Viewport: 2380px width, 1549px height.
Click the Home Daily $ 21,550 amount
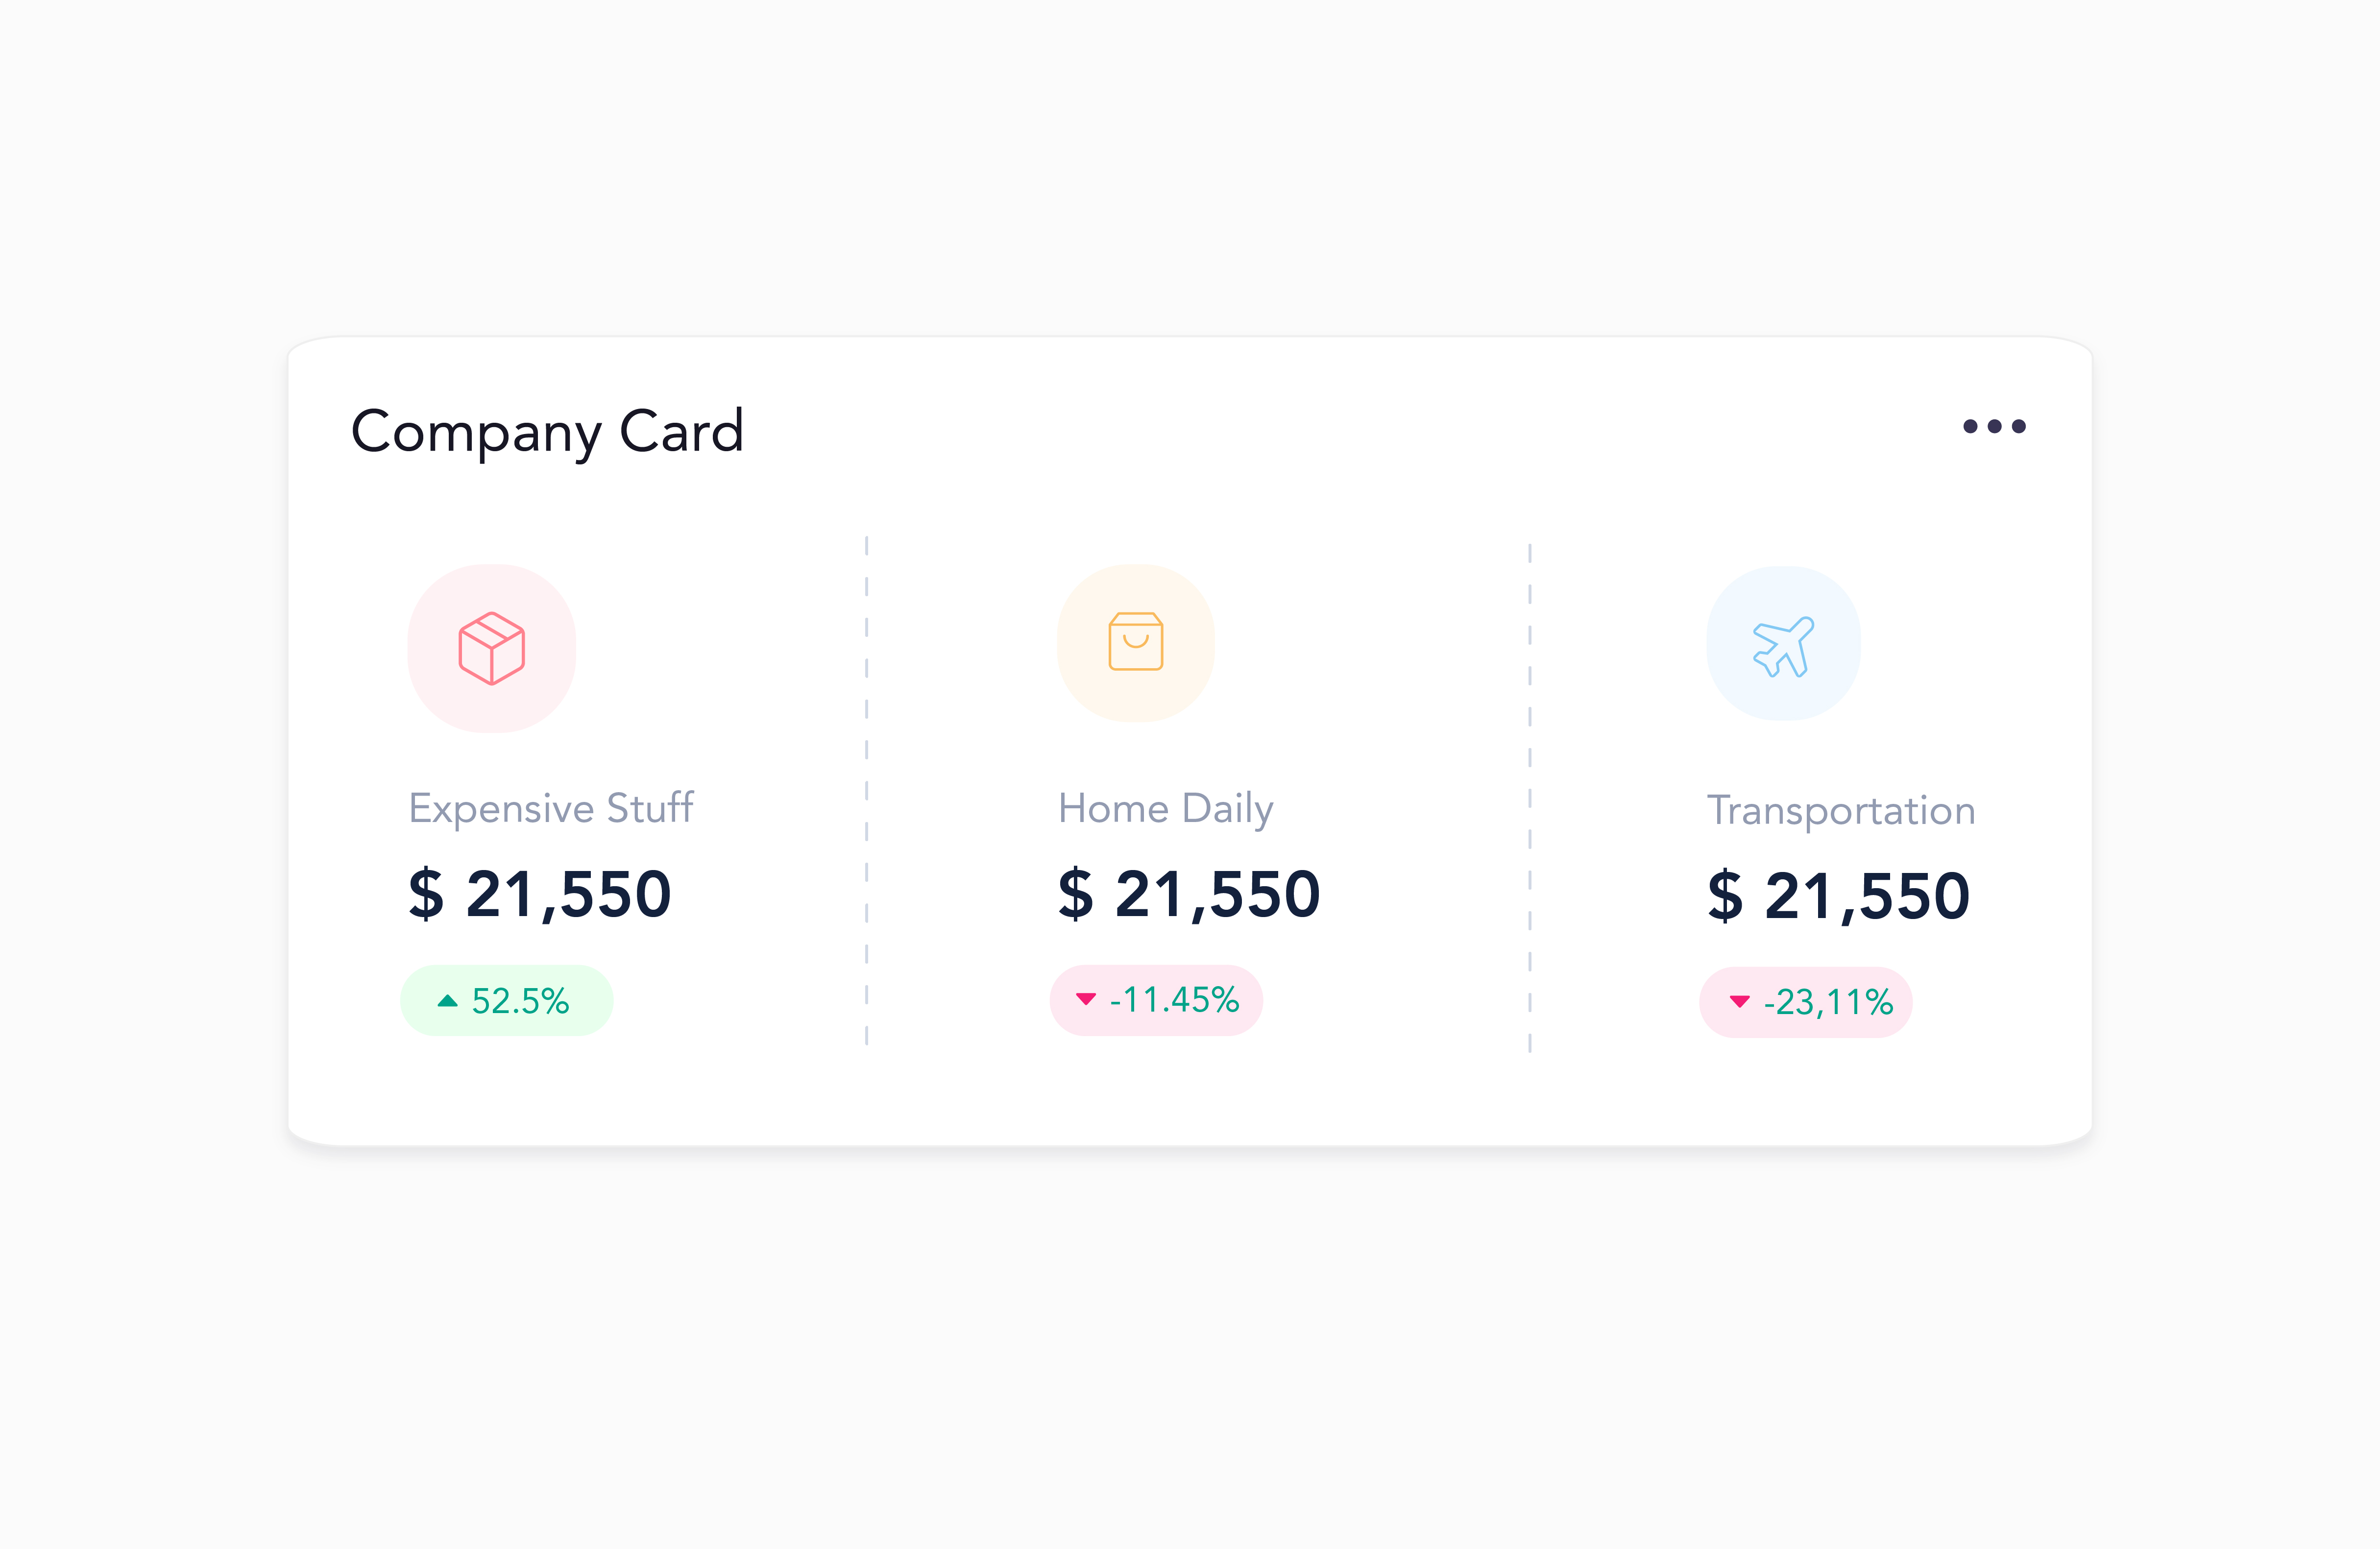coord(1189,894)
